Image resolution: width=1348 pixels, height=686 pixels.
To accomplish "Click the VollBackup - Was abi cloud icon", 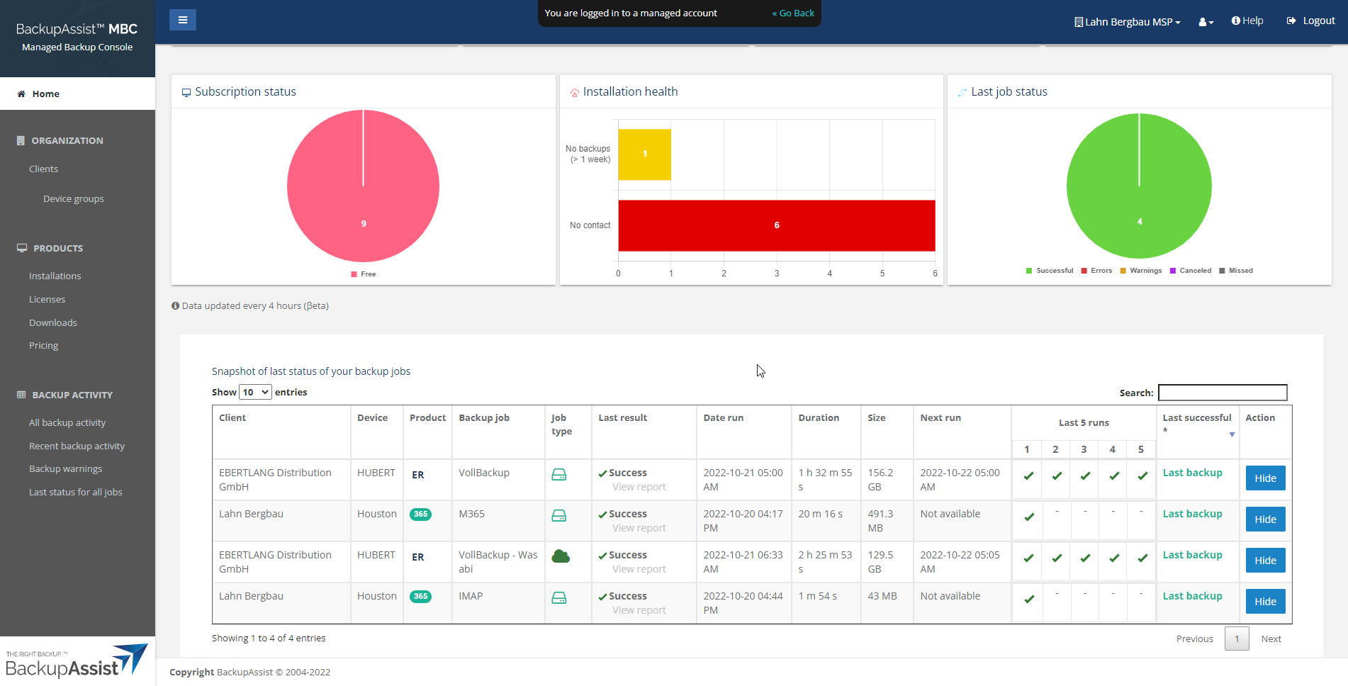I will (561, 556).
